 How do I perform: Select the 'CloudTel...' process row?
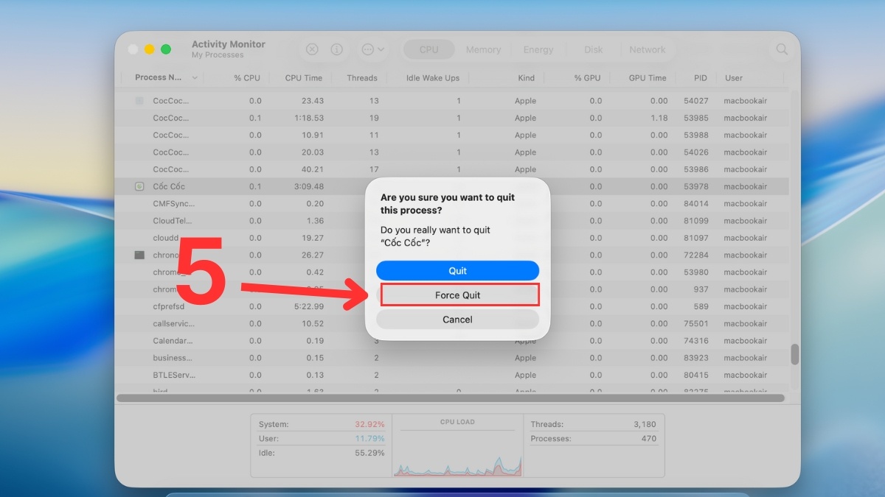tap(451, 221)
